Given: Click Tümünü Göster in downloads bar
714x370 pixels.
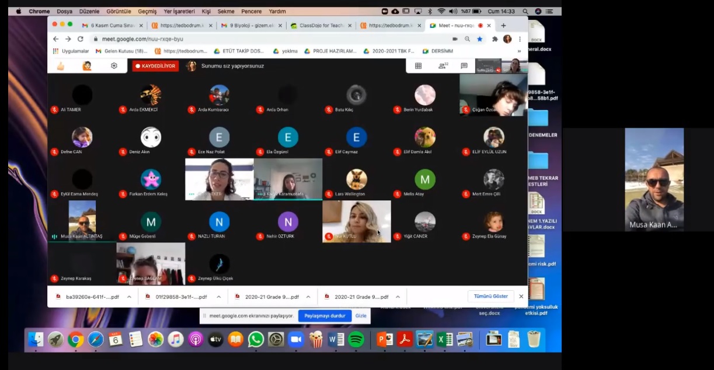Looking at the screenshot, I should pyautogui.click(x=490, y=296).
